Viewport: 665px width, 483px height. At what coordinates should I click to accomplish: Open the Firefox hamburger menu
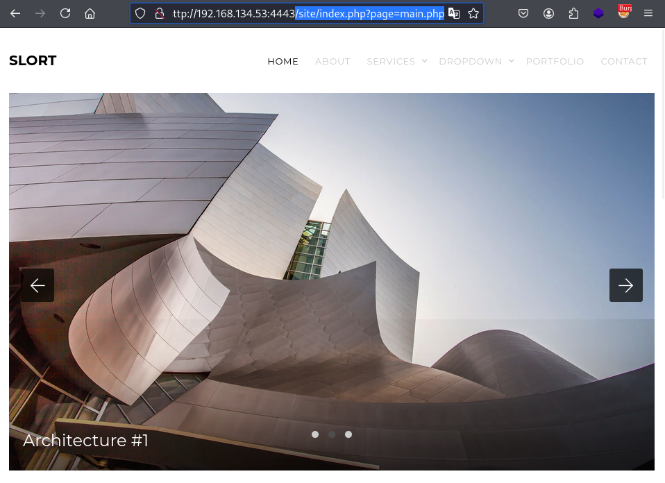tap(648, 14)
